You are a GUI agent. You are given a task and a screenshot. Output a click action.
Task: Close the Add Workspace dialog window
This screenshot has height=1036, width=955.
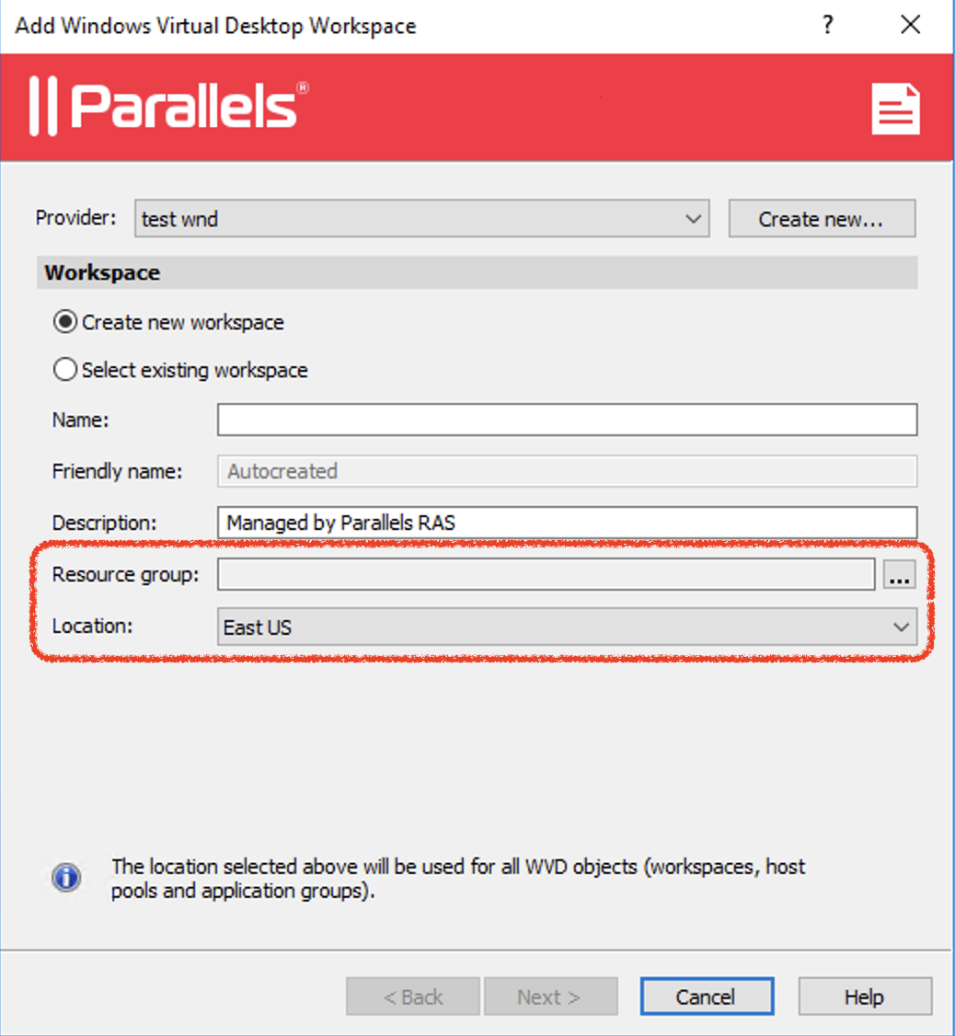pos(910,25)
